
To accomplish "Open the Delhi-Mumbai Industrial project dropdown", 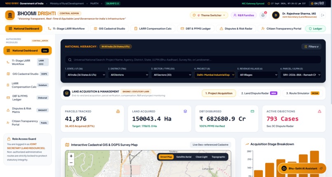I will point(215,75).
